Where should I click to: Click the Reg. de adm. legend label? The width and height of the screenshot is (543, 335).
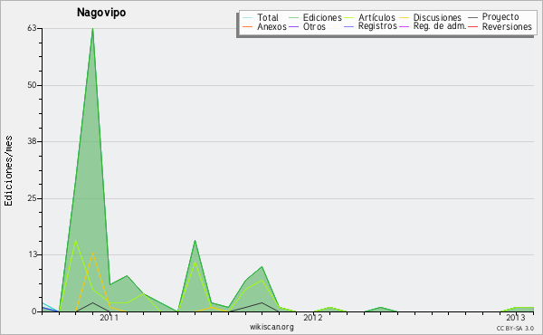point(440,26)
